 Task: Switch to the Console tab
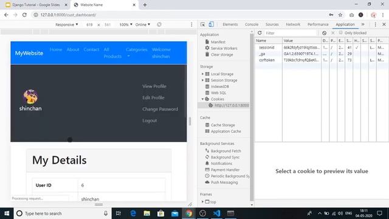point(252,24)
